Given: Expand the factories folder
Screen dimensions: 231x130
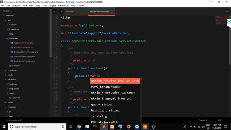Looking at the screenshot, I should click(7, 84).
